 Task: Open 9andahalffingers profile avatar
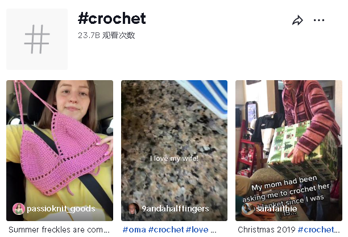click(134, 209)
